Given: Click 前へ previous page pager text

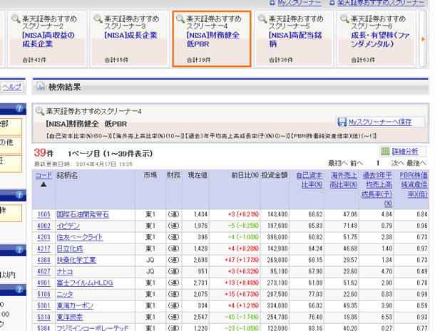Looking at the screenshot, I should 357,164.
